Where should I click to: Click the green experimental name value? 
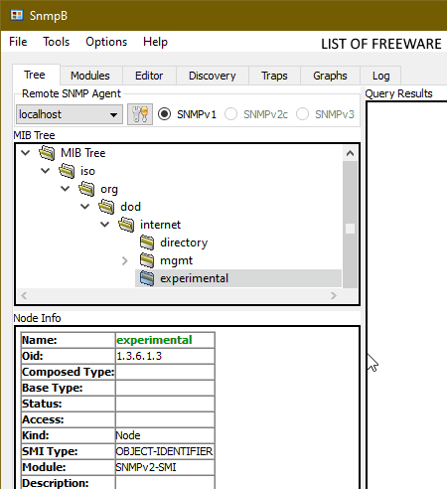pos(154,340)
